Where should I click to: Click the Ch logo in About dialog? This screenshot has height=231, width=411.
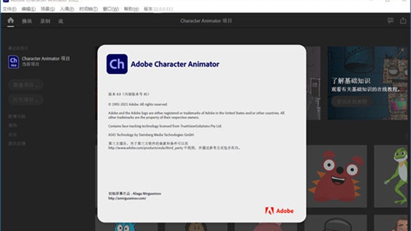[x=117, y=64]
